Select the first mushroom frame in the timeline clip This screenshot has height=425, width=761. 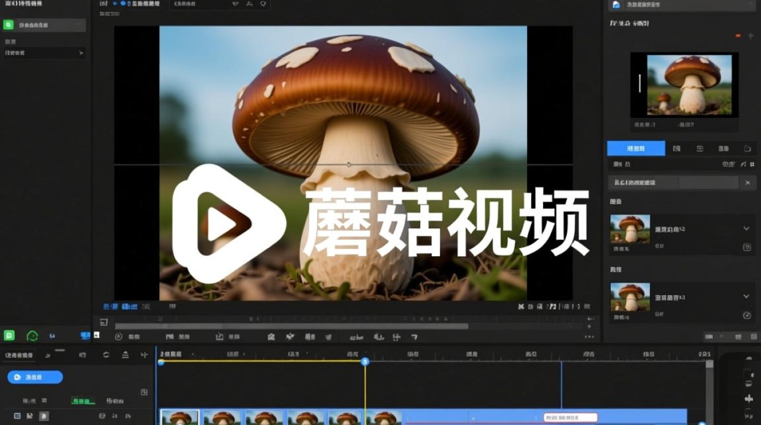pyautogui.click(x=179, y=417)
